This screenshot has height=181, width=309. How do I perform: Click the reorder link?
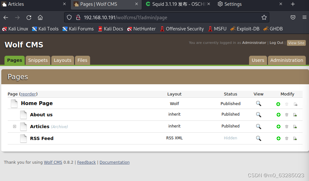coord(29,94)
